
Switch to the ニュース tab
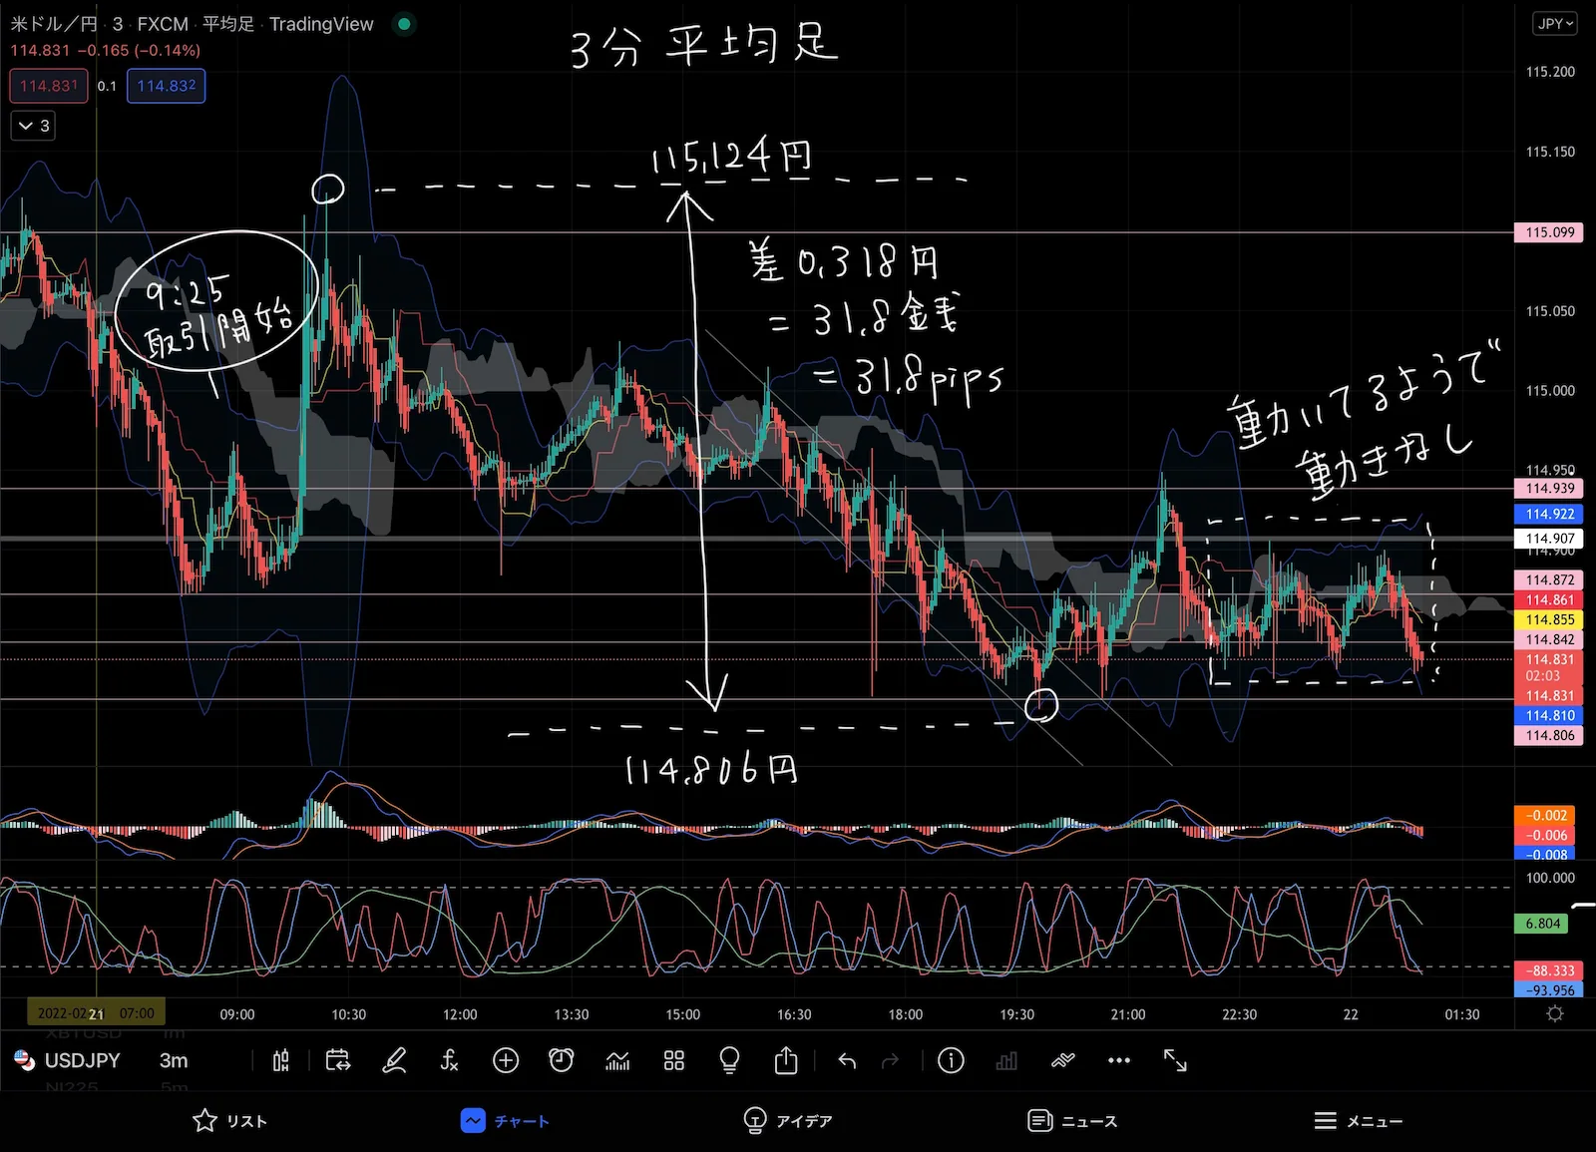(1072, 1121)
